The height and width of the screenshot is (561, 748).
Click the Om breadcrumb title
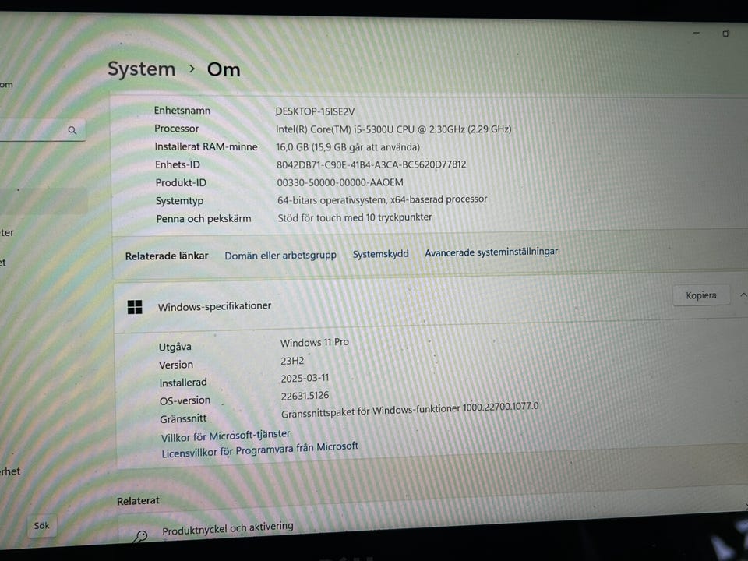tap(224, 69)
